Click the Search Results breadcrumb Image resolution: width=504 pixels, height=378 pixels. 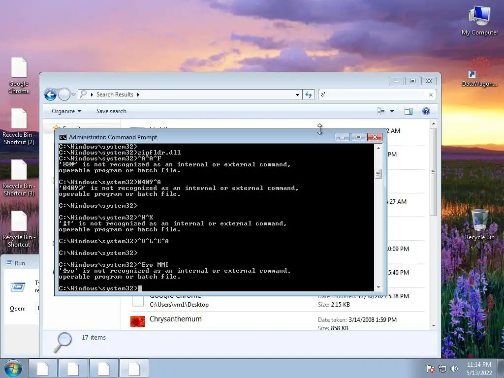tap(115, 94)
